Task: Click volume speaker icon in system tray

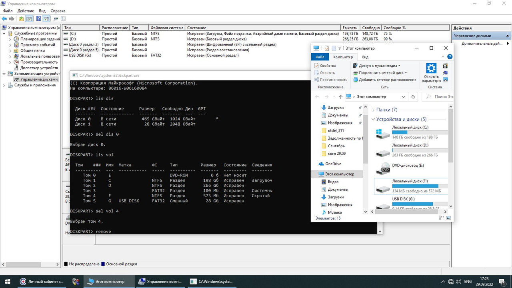Action: [459, 282]
